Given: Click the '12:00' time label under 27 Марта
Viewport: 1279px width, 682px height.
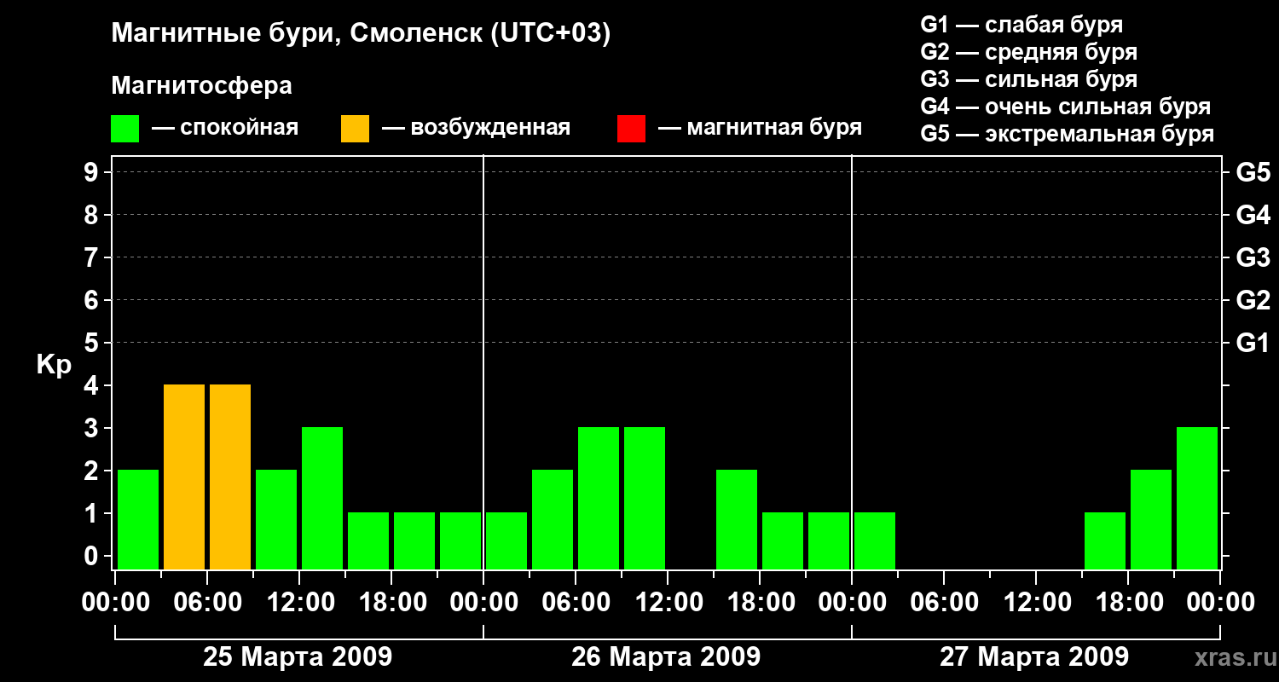Looking at the screenshot, I should (x=1036, y=603).
